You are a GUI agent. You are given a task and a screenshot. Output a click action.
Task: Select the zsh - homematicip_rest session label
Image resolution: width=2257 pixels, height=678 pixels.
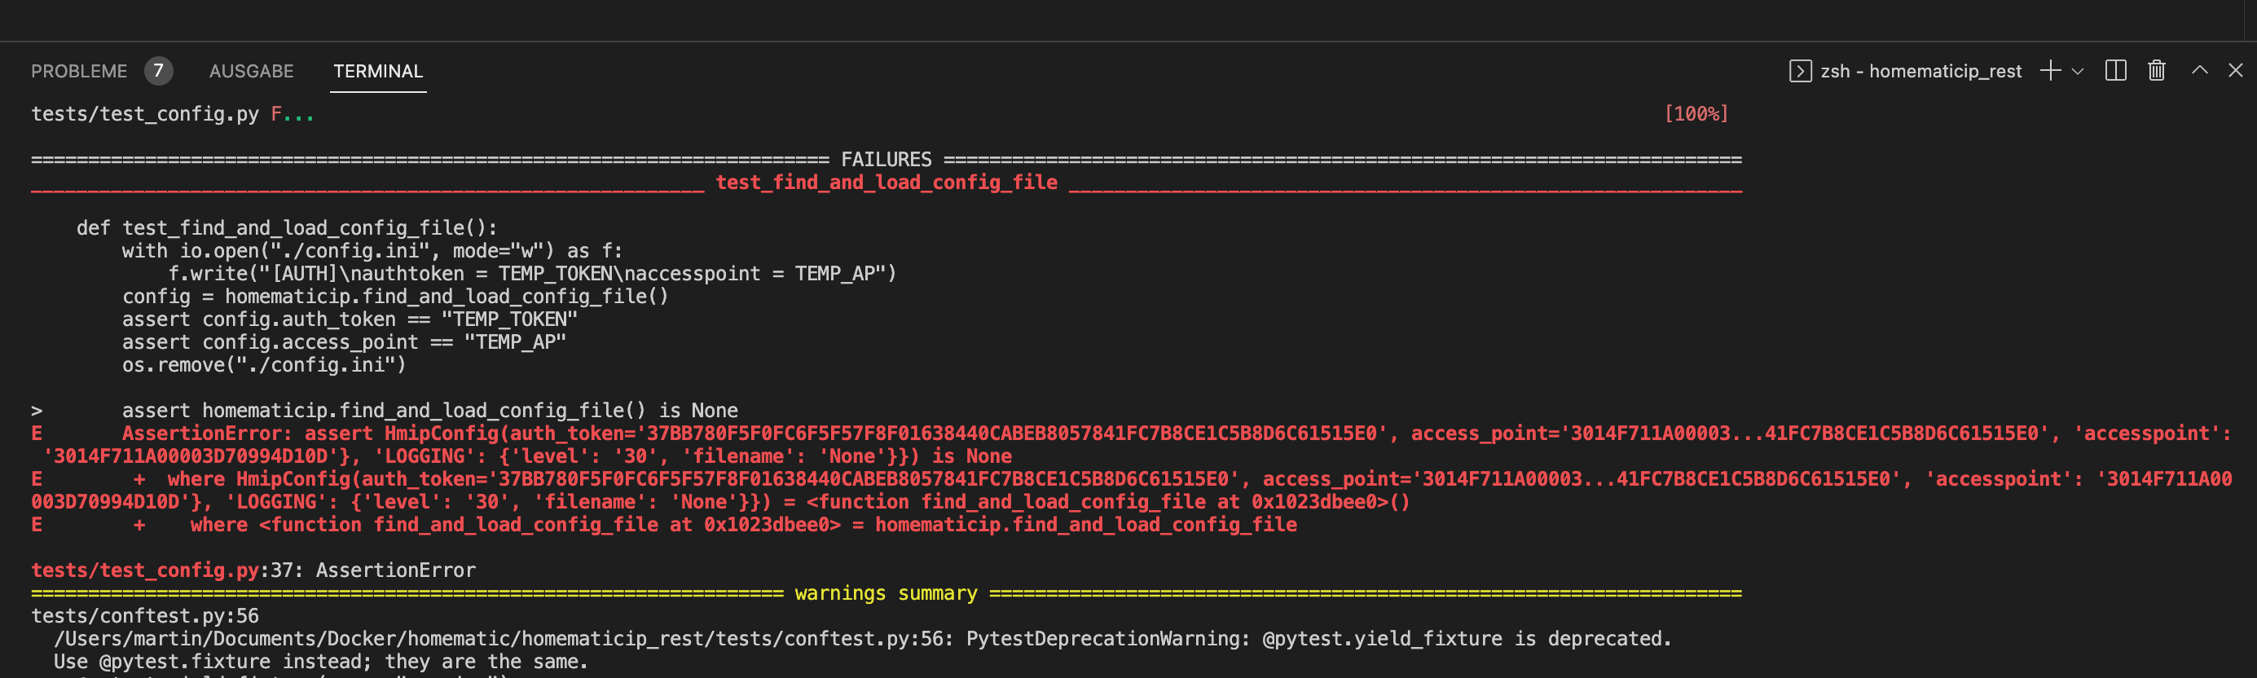[x=1922, y=71]
